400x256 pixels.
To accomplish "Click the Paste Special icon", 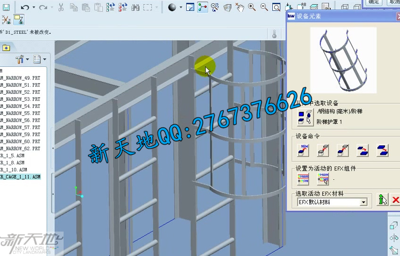I will [98, 7].
